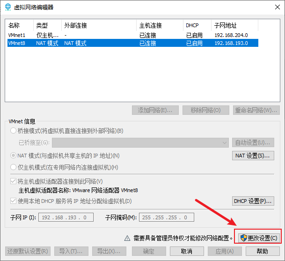The width and height of the screenshot is (285, 261).
Task: Sort by 子网地址 column header
Action: click(234, 25)
